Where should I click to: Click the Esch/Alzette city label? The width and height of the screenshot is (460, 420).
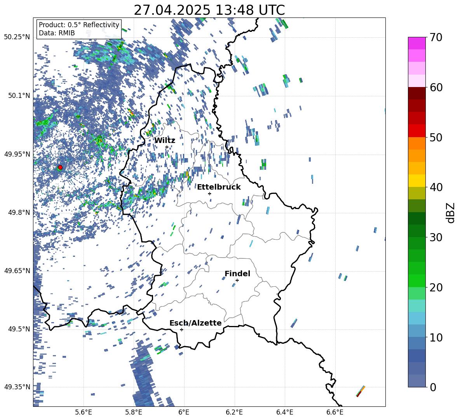point(195,323)
